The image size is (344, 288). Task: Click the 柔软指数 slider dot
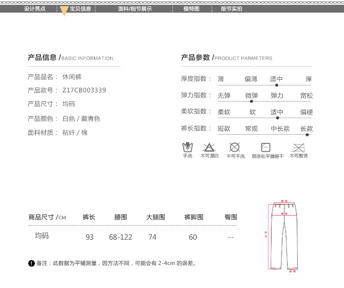(x=277, y=117)
